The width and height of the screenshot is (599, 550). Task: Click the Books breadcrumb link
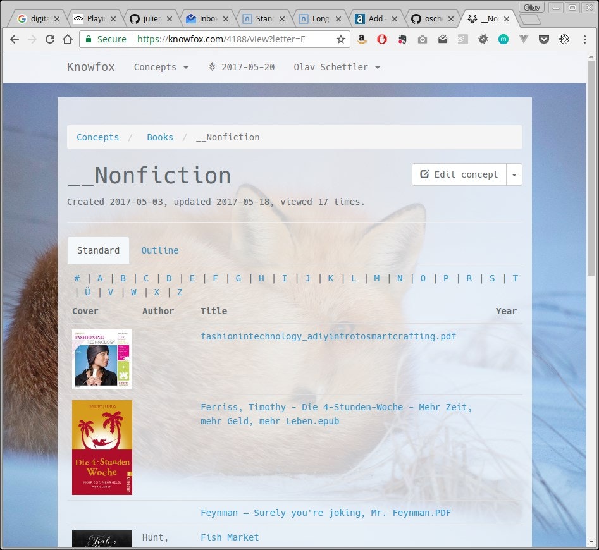pos(160,137)
